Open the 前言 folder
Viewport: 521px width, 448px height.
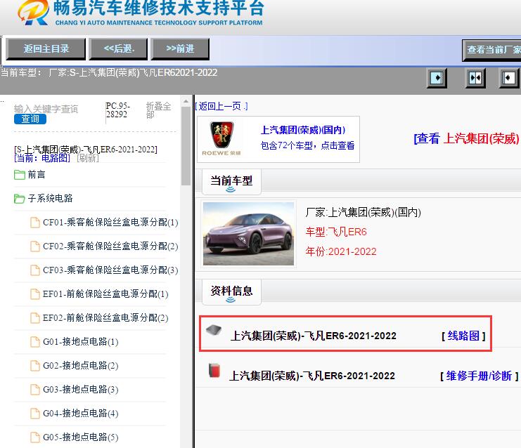coord(37,174)
